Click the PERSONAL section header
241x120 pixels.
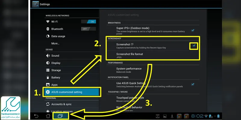(x=51, y=98)
